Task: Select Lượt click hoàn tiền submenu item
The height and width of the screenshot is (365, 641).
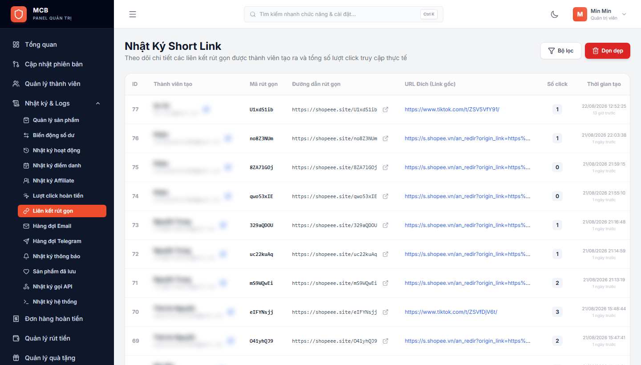Action: click(62, 196)
